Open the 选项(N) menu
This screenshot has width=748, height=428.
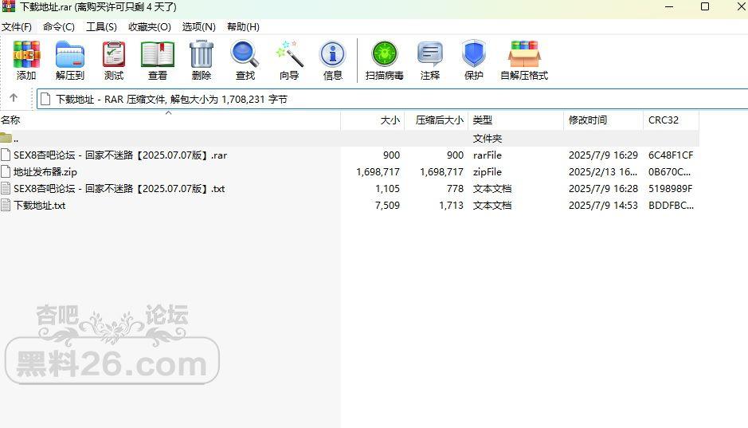click(198, 27)
